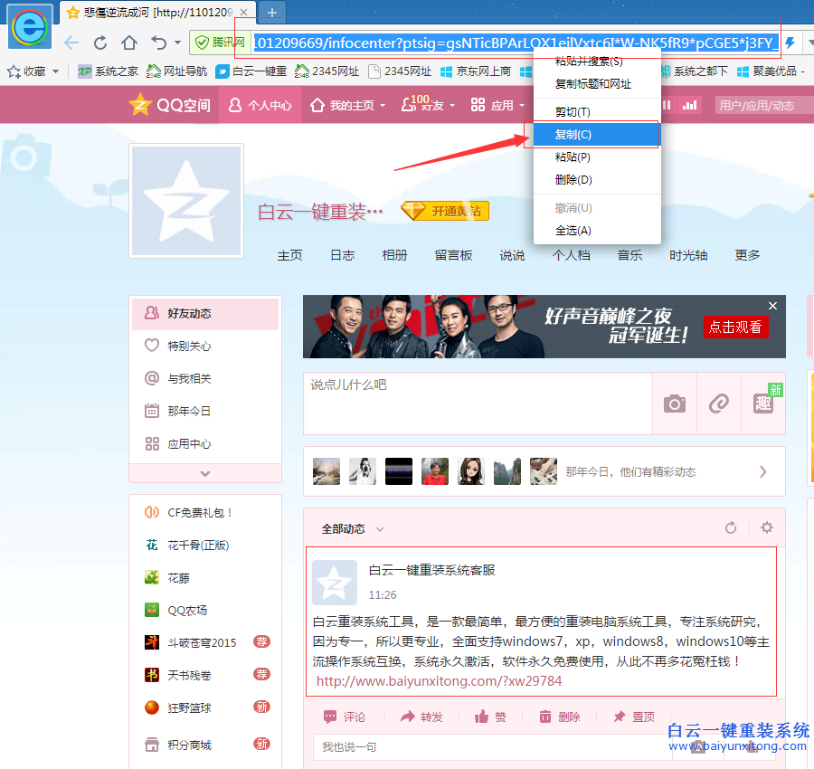Open the 趣 sticker panel icon
The height and width of the screenshot is (769, 814).
tap(762, 403)
